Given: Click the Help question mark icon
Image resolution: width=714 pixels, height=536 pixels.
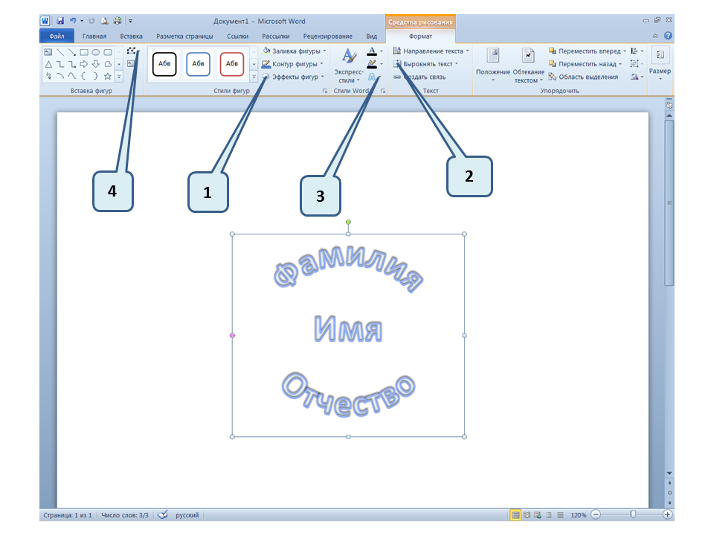Looking at the screenshot, I should [x=668, y=36].
